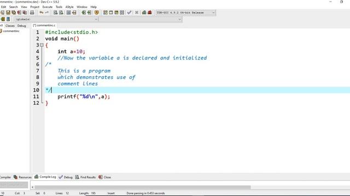Click the Rebuild All icon
Image resolution: width=350 pixels, height=196 pixels.
point(122,13)
